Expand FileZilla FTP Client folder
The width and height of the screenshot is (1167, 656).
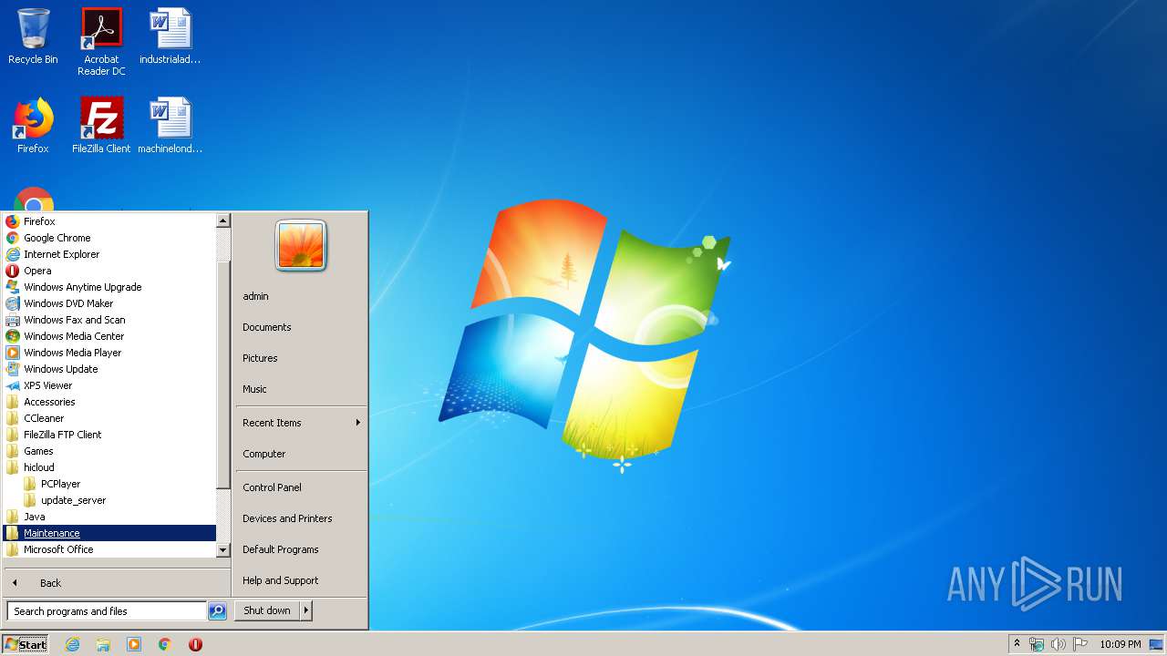tap(109, 435)
